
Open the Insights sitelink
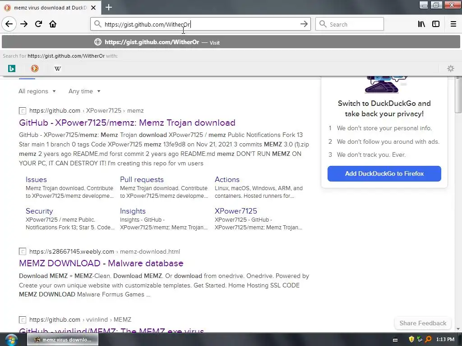click(x=133, y=211)
